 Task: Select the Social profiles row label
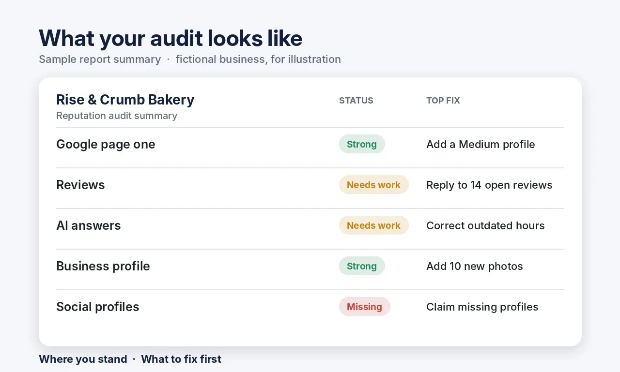click(x=98, y=307)
